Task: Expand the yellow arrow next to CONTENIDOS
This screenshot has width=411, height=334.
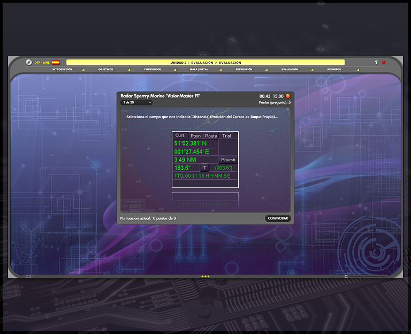Action: click(x=175, y=70)
